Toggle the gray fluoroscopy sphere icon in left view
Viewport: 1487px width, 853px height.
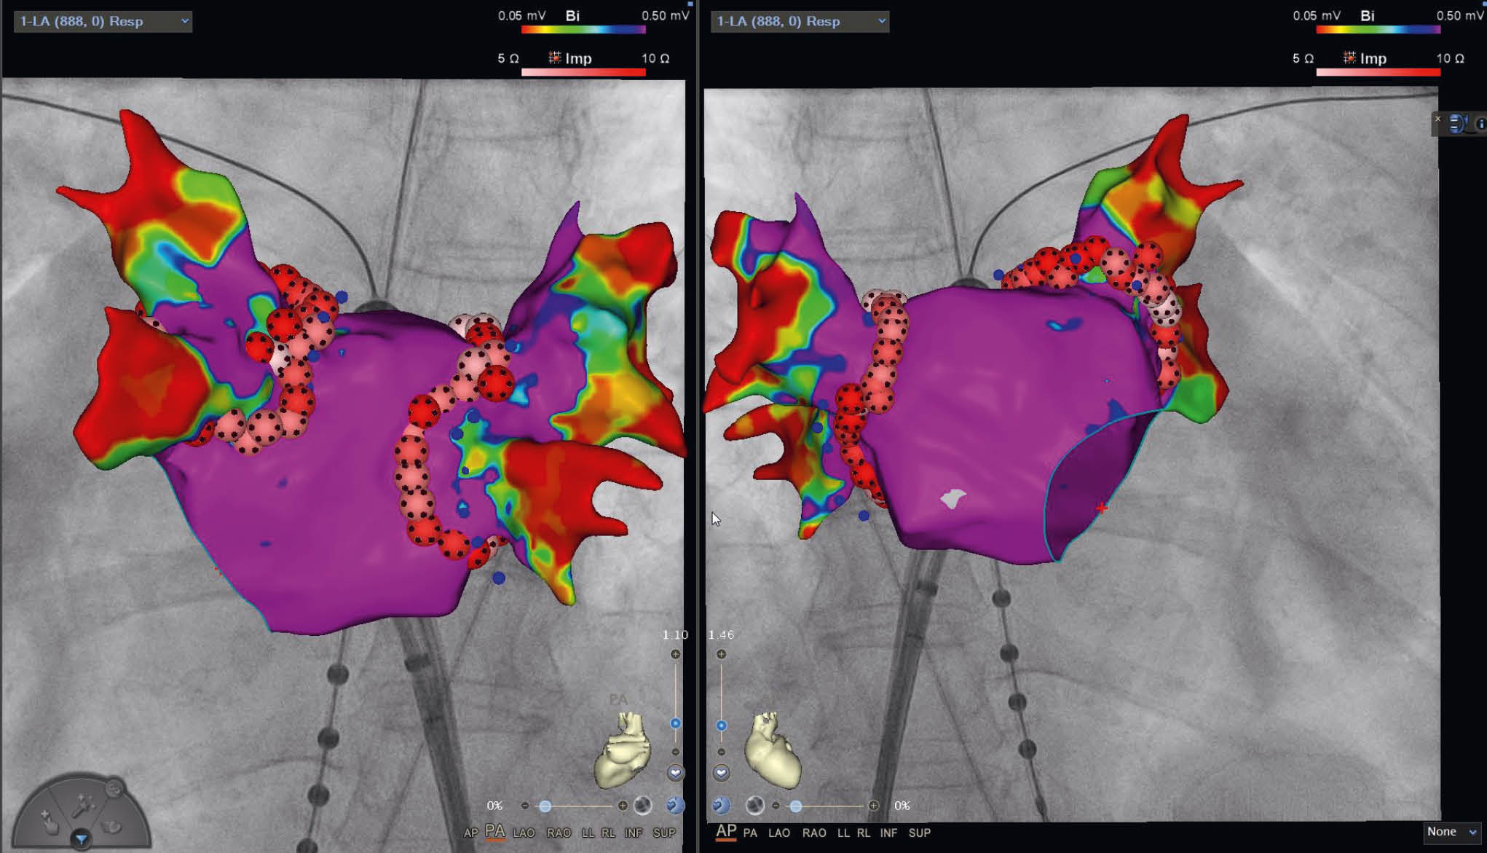(642, 805)
